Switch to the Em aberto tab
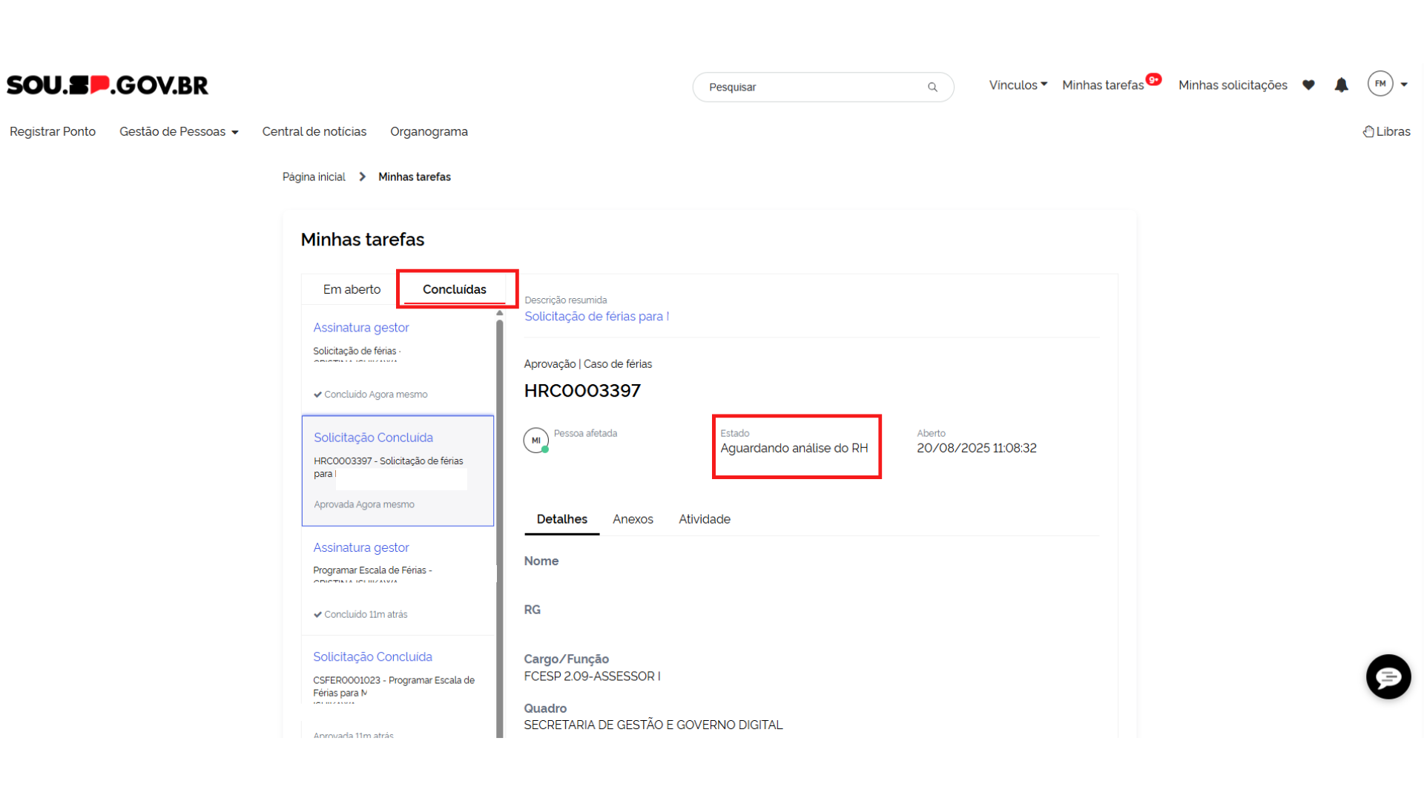This screenshot has height=801, width=1424. pos(352,289)
